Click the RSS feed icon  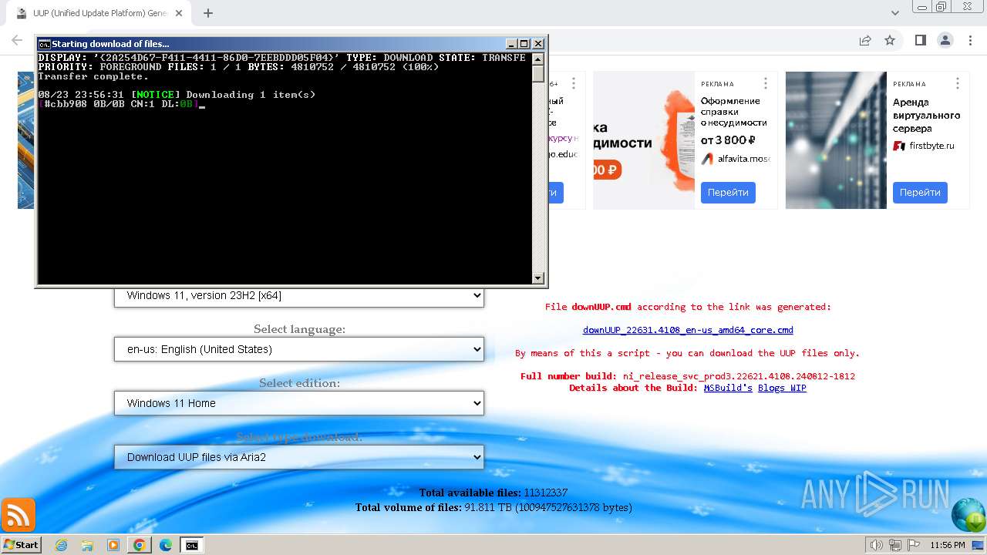[x=18, y=515]
